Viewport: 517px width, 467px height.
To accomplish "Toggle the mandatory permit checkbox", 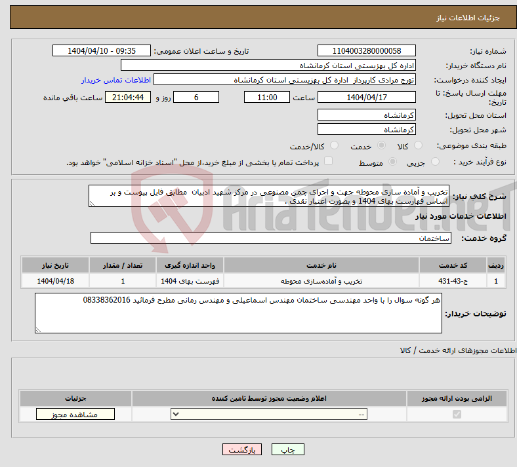I will 457,414.
